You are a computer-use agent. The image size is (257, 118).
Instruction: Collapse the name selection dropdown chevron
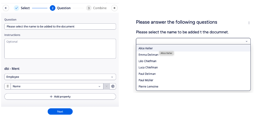pyautogui.click(x=246, y=41)
